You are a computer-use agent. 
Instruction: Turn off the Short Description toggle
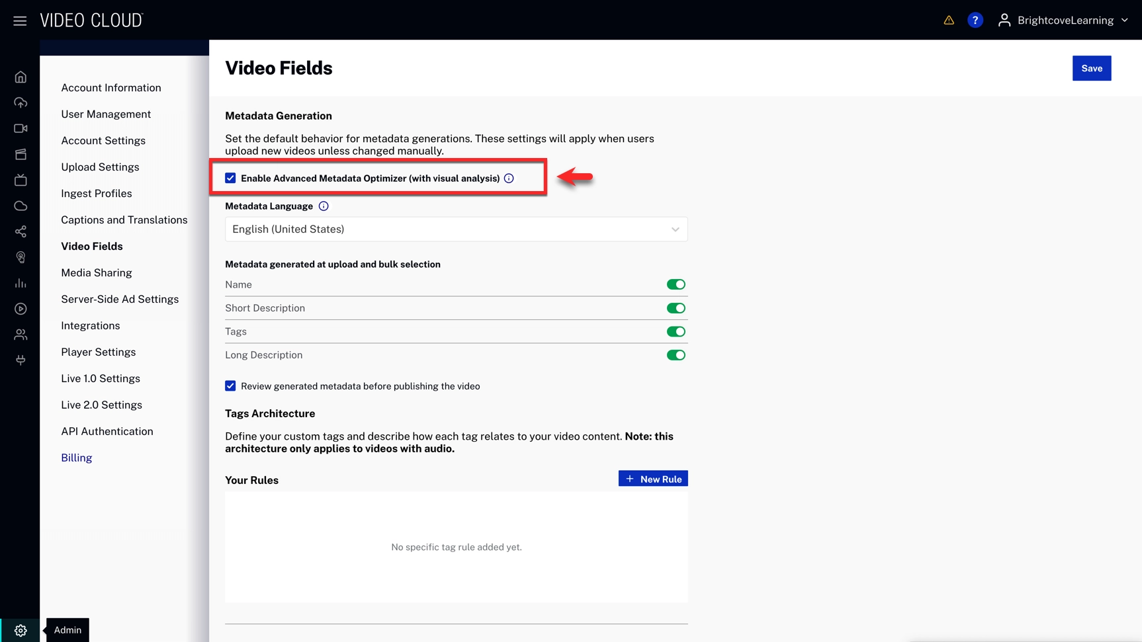point(676,308)
